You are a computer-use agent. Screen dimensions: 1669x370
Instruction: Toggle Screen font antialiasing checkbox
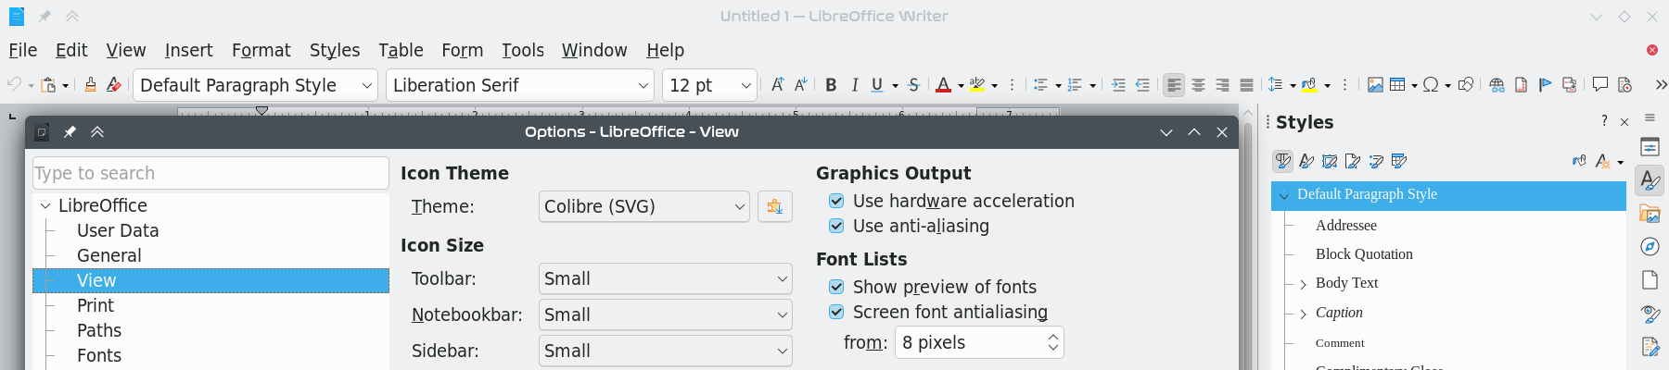click(x=836, y=312)
